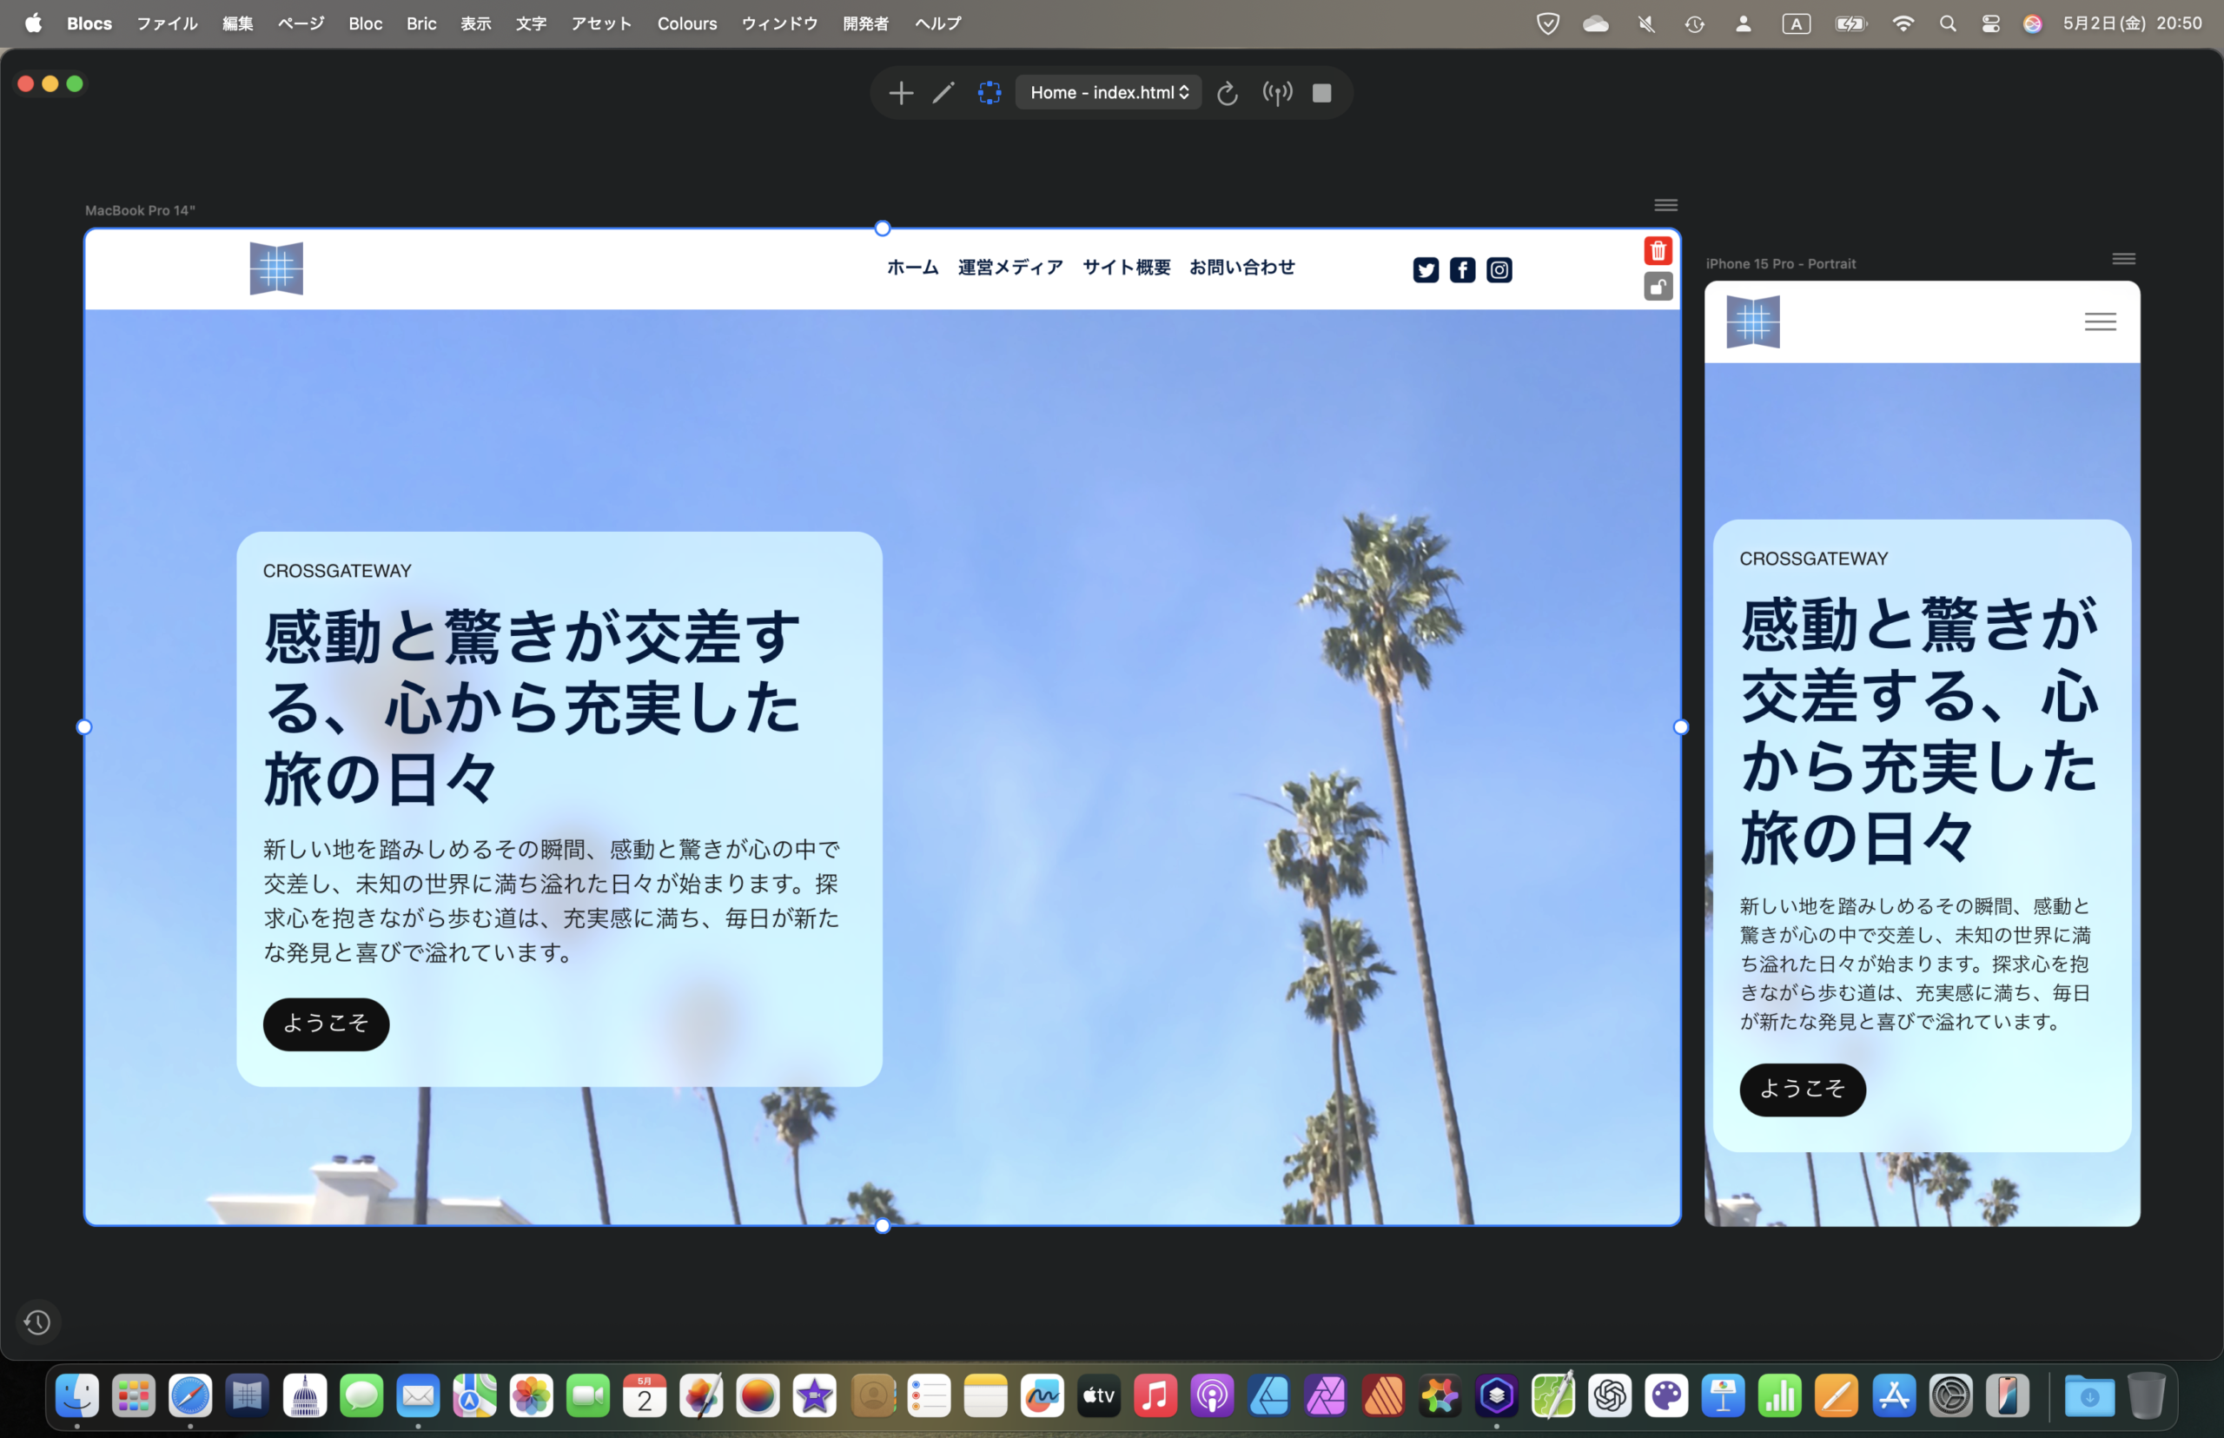This screenshot has height=1438, width=2224.
Task: Open the Apple menu
Action: coord(34,23)
